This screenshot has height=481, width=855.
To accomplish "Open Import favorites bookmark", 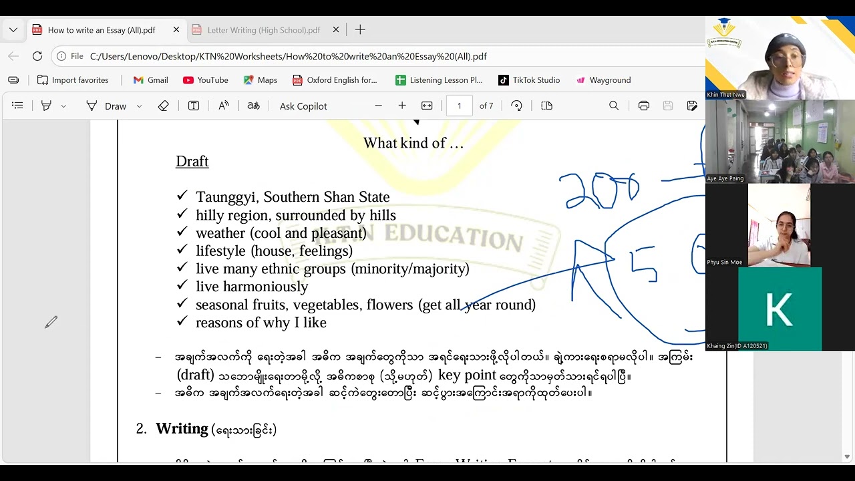I will click(73, 80).
